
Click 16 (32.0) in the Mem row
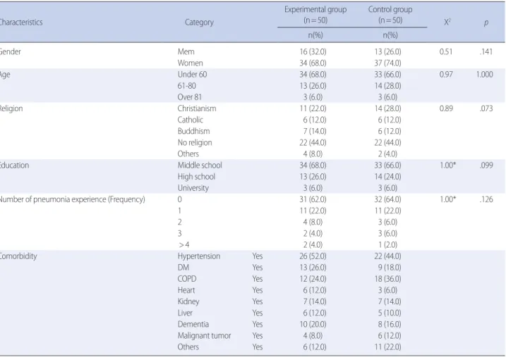click(313, 51)
